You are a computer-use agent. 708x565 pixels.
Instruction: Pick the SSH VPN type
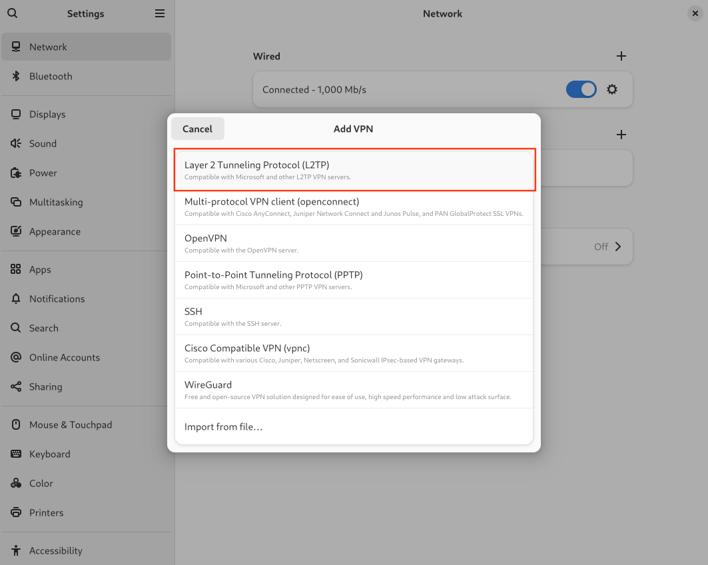tap(354, 316)
